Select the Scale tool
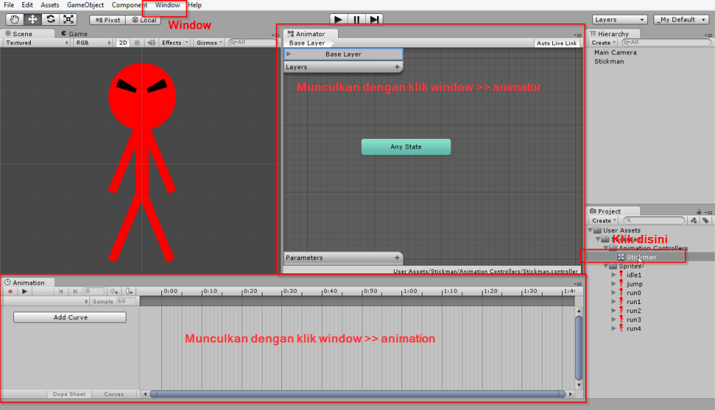 69,20
